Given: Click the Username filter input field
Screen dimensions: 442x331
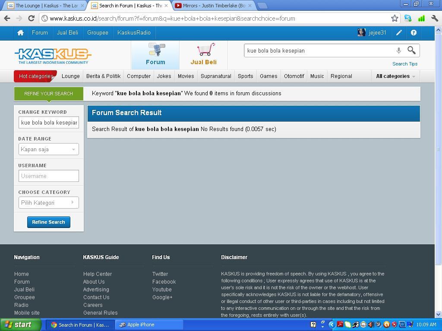Looking at the screenshot, I should [x=48, y=176].
